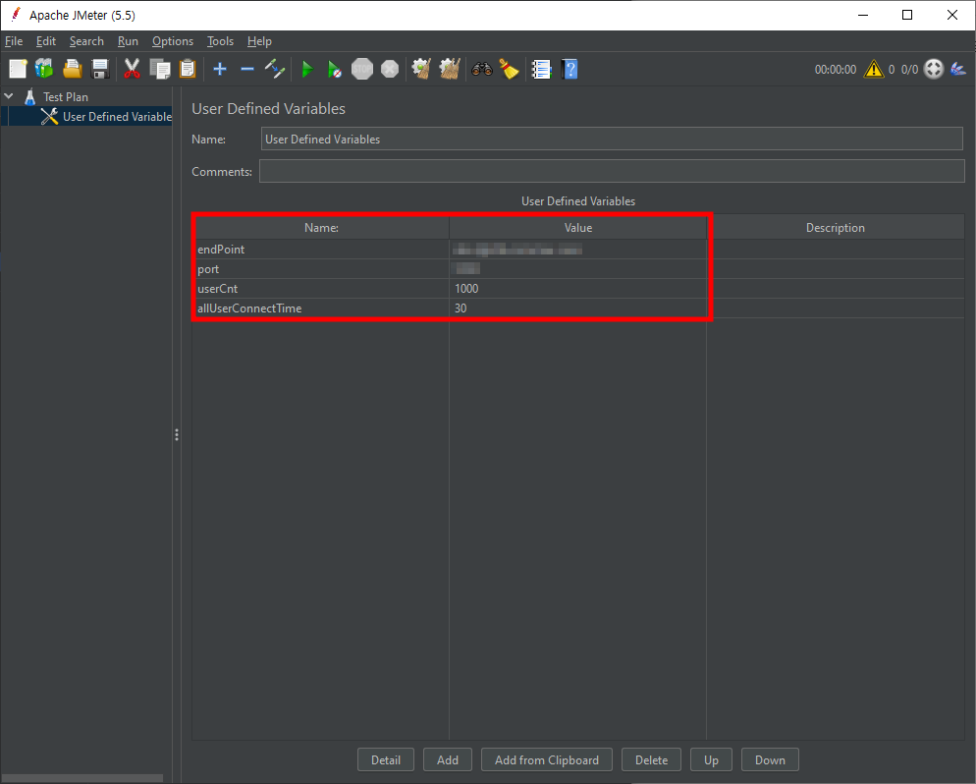
Task: Start the test with green play icon
Action: pyautogui.click(x=307, y=69)
